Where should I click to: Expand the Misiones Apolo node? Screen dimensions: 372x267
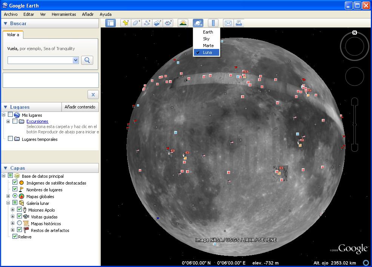(x=12, y=210)
